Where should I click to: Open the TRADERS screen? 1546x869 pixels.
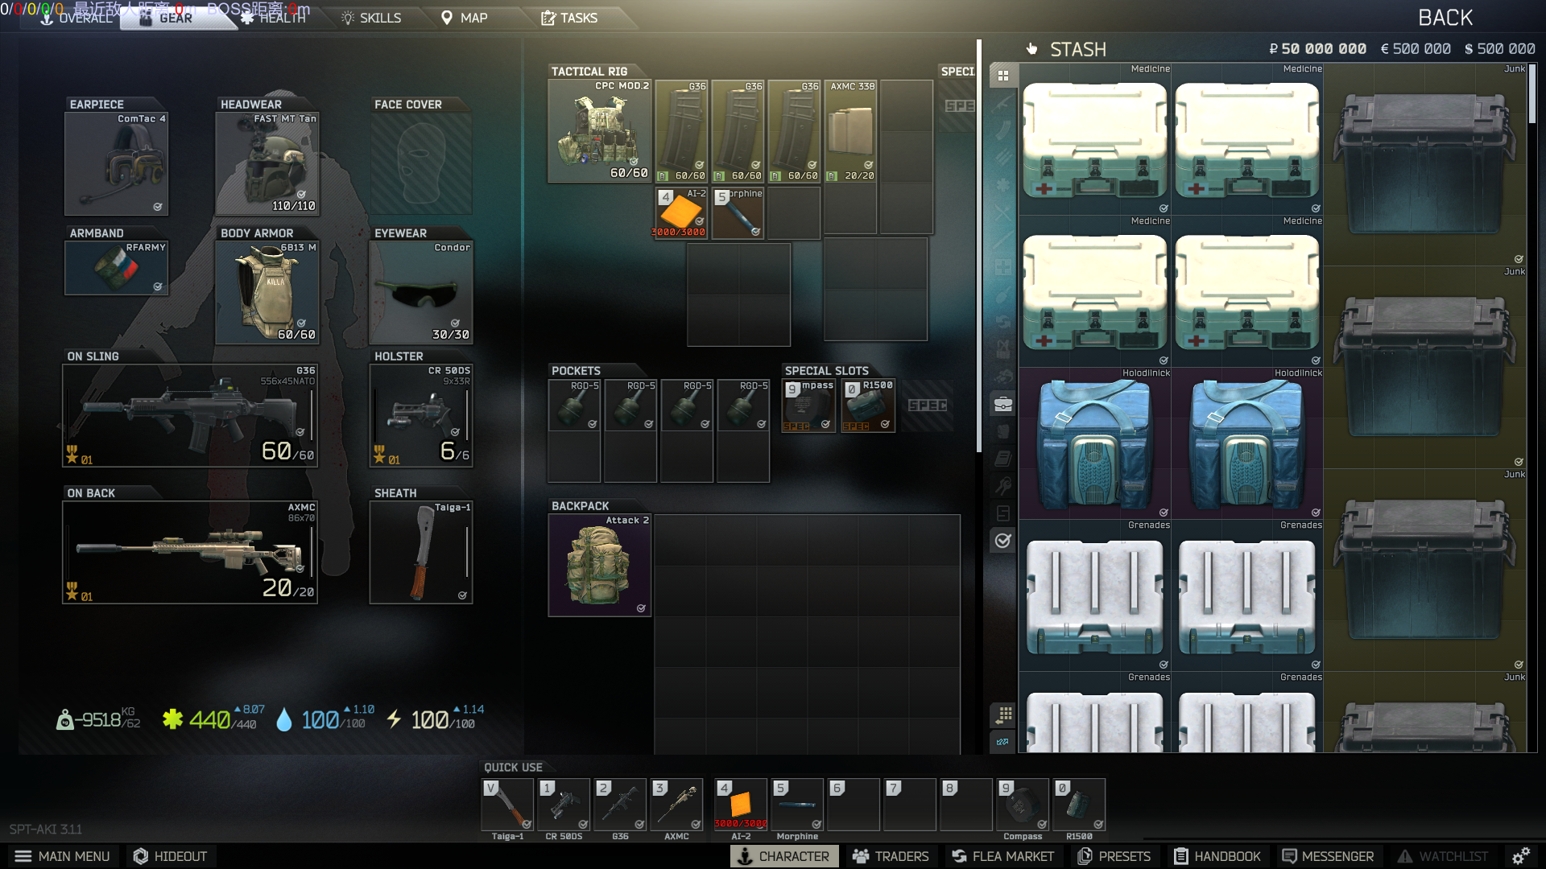pos(891,856)
